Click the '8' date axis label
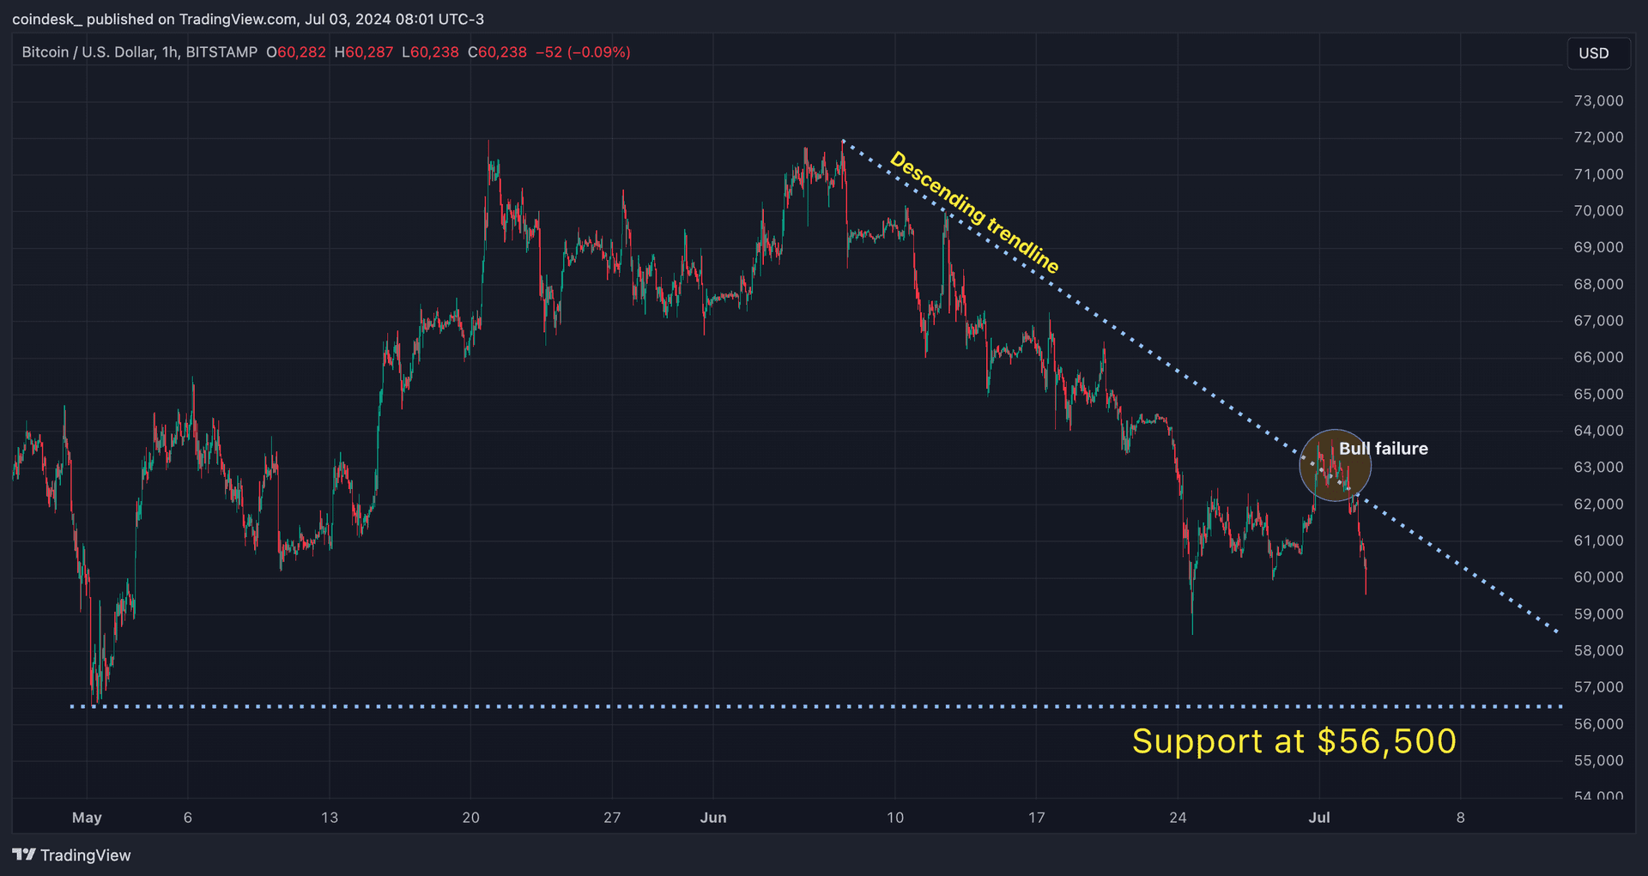Image resolution: width=1648 pixels, height=876 pixels. click(1460, 818)
